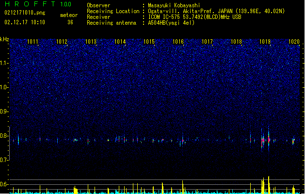The width and height of the screenshot is (305, 194).
Task: Click the Receiving Location label
Action: click(113, 11)
